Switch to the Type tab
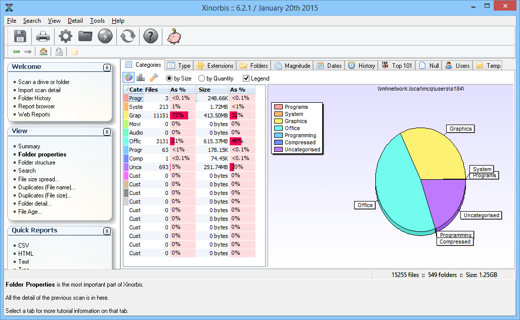Screen dimensions: 520x320 coord(179,66)
